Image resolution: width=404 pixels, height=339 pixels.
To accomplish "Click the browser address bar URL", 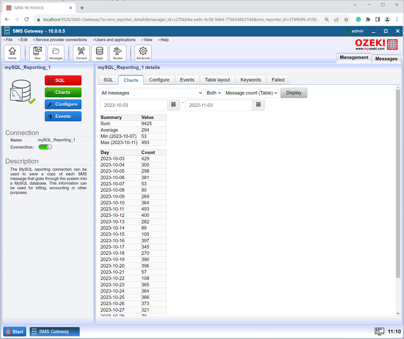I will 181,19.
